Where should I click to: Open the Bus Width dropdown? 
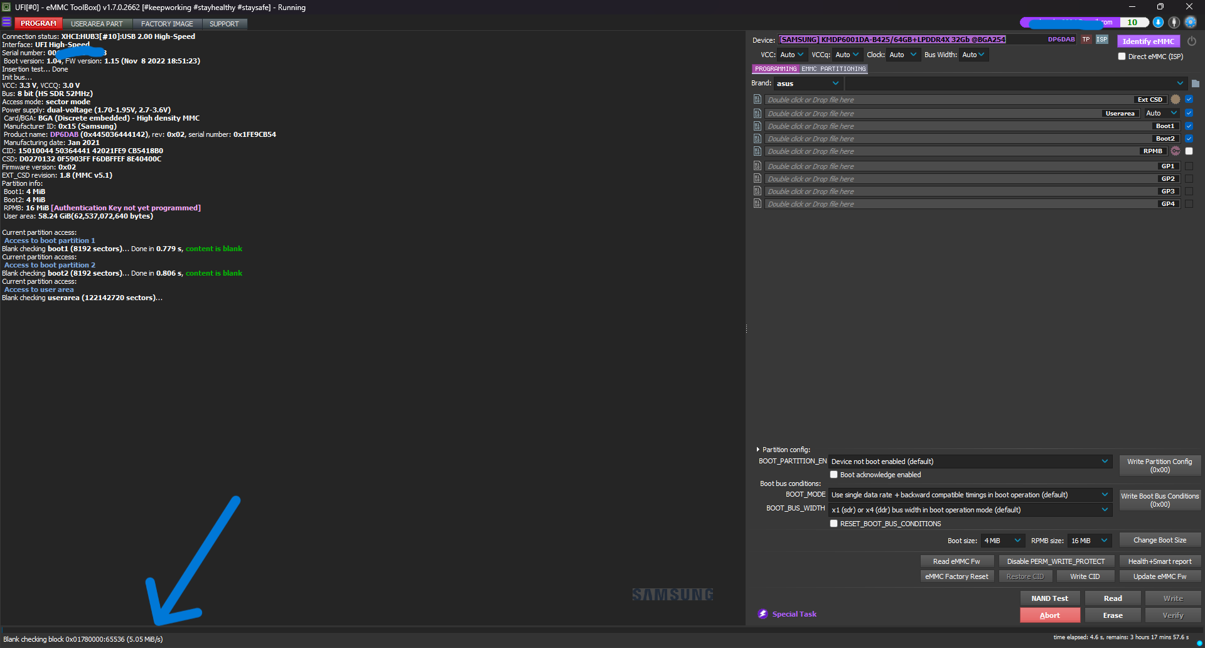point(974,55)
